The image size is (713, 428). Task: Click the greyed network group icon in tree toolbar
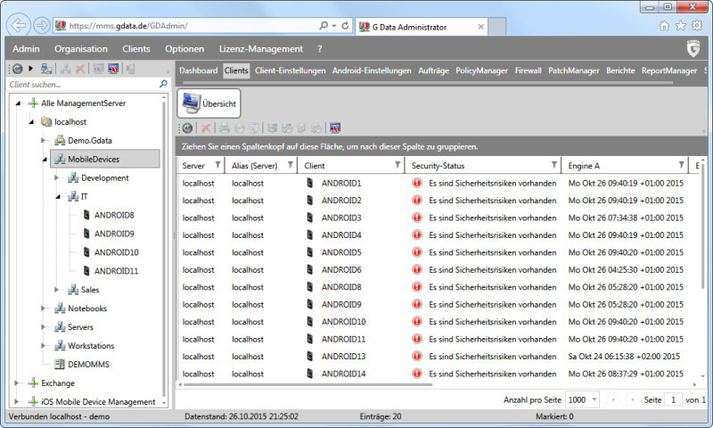(65, 70)
